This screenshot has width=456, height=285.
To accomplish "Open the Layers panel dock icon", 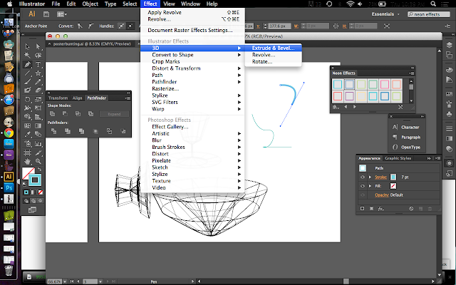I will [x=449, y=45].
